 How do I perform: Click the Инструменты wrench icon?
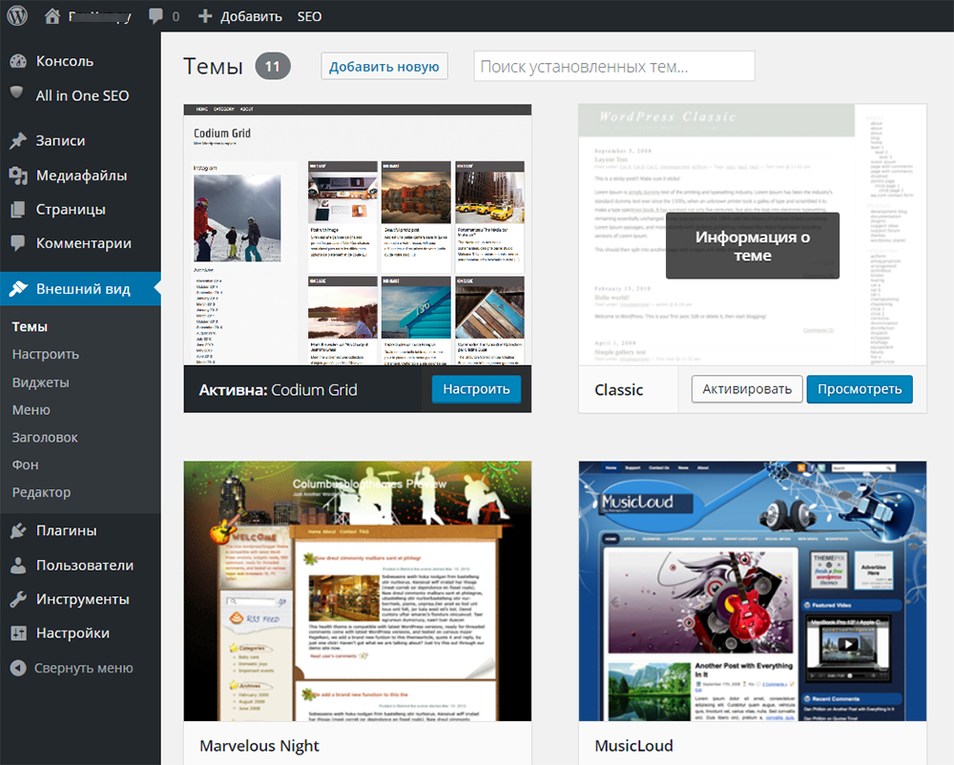click(x=17, y=600)
